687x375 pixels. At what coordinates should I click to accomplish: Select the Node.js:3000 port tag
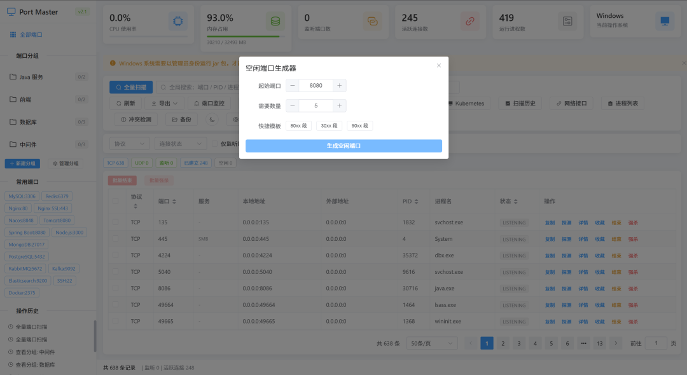tap(69, 233)
